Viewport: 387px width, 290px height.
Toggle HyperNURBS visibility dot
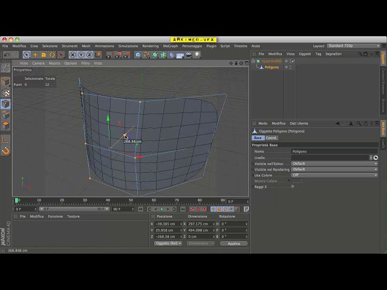287,61
